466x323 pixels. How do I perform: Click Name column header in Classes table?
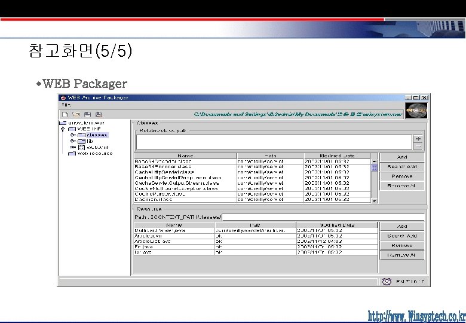185,156
